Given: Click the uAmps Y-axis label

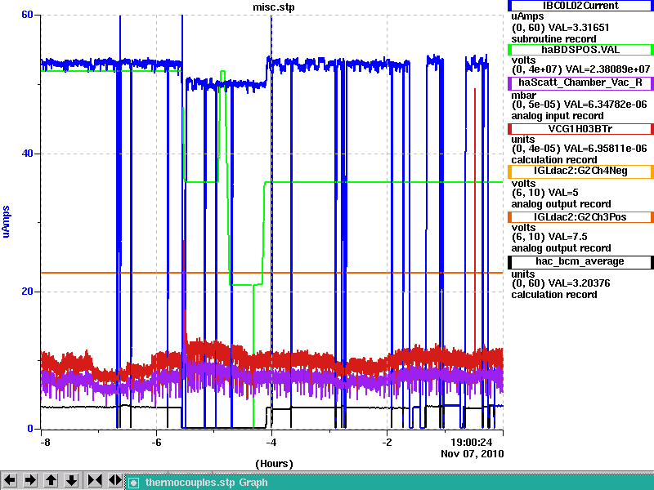Looking at the screenshot, I should [6, 221].
